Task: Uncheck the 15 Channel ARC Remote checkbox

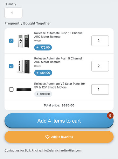Action: 11,41
